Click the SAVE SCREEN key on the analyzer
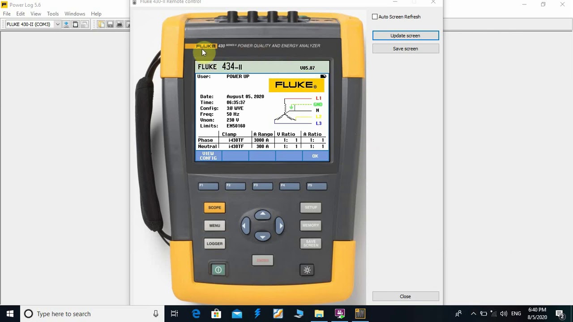The height and width of the screenshot is (322, 573). coord(311,244)
